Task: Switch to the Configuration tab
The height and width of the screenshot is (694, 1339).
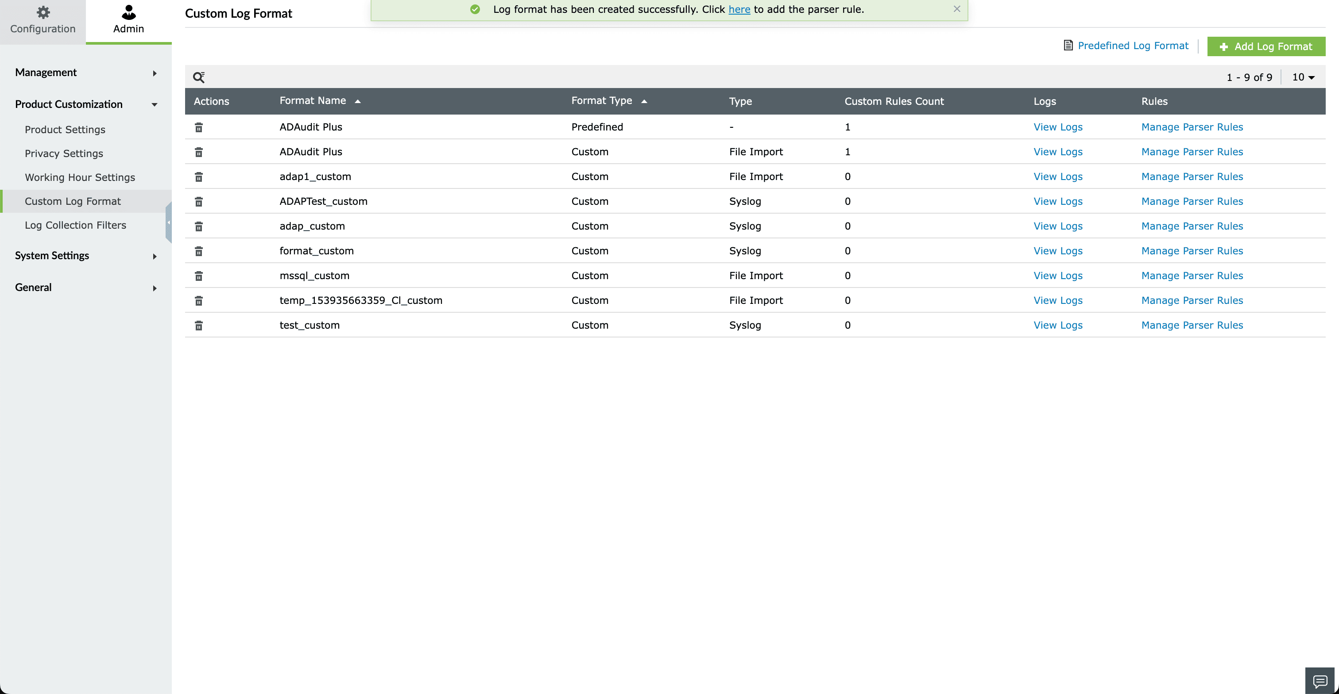Action: click(43, 21)
